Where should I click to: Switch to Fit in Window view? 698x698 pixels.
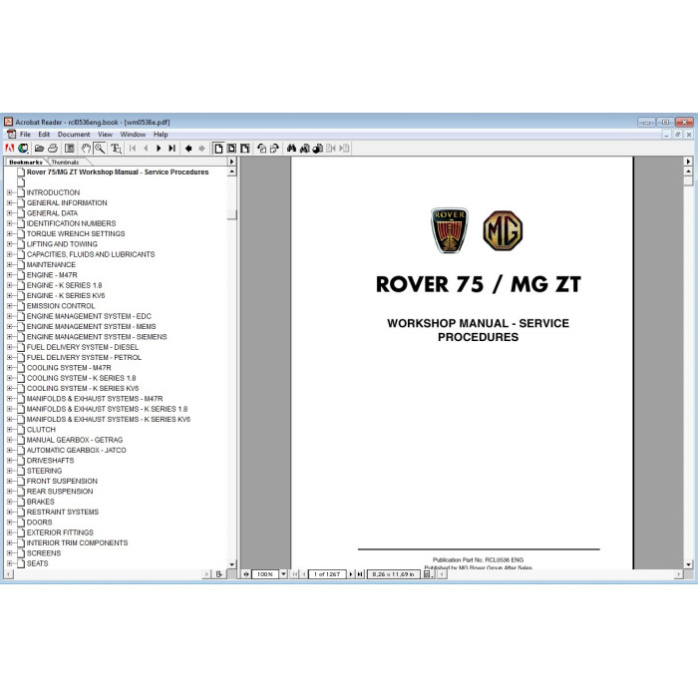point(231,149)
